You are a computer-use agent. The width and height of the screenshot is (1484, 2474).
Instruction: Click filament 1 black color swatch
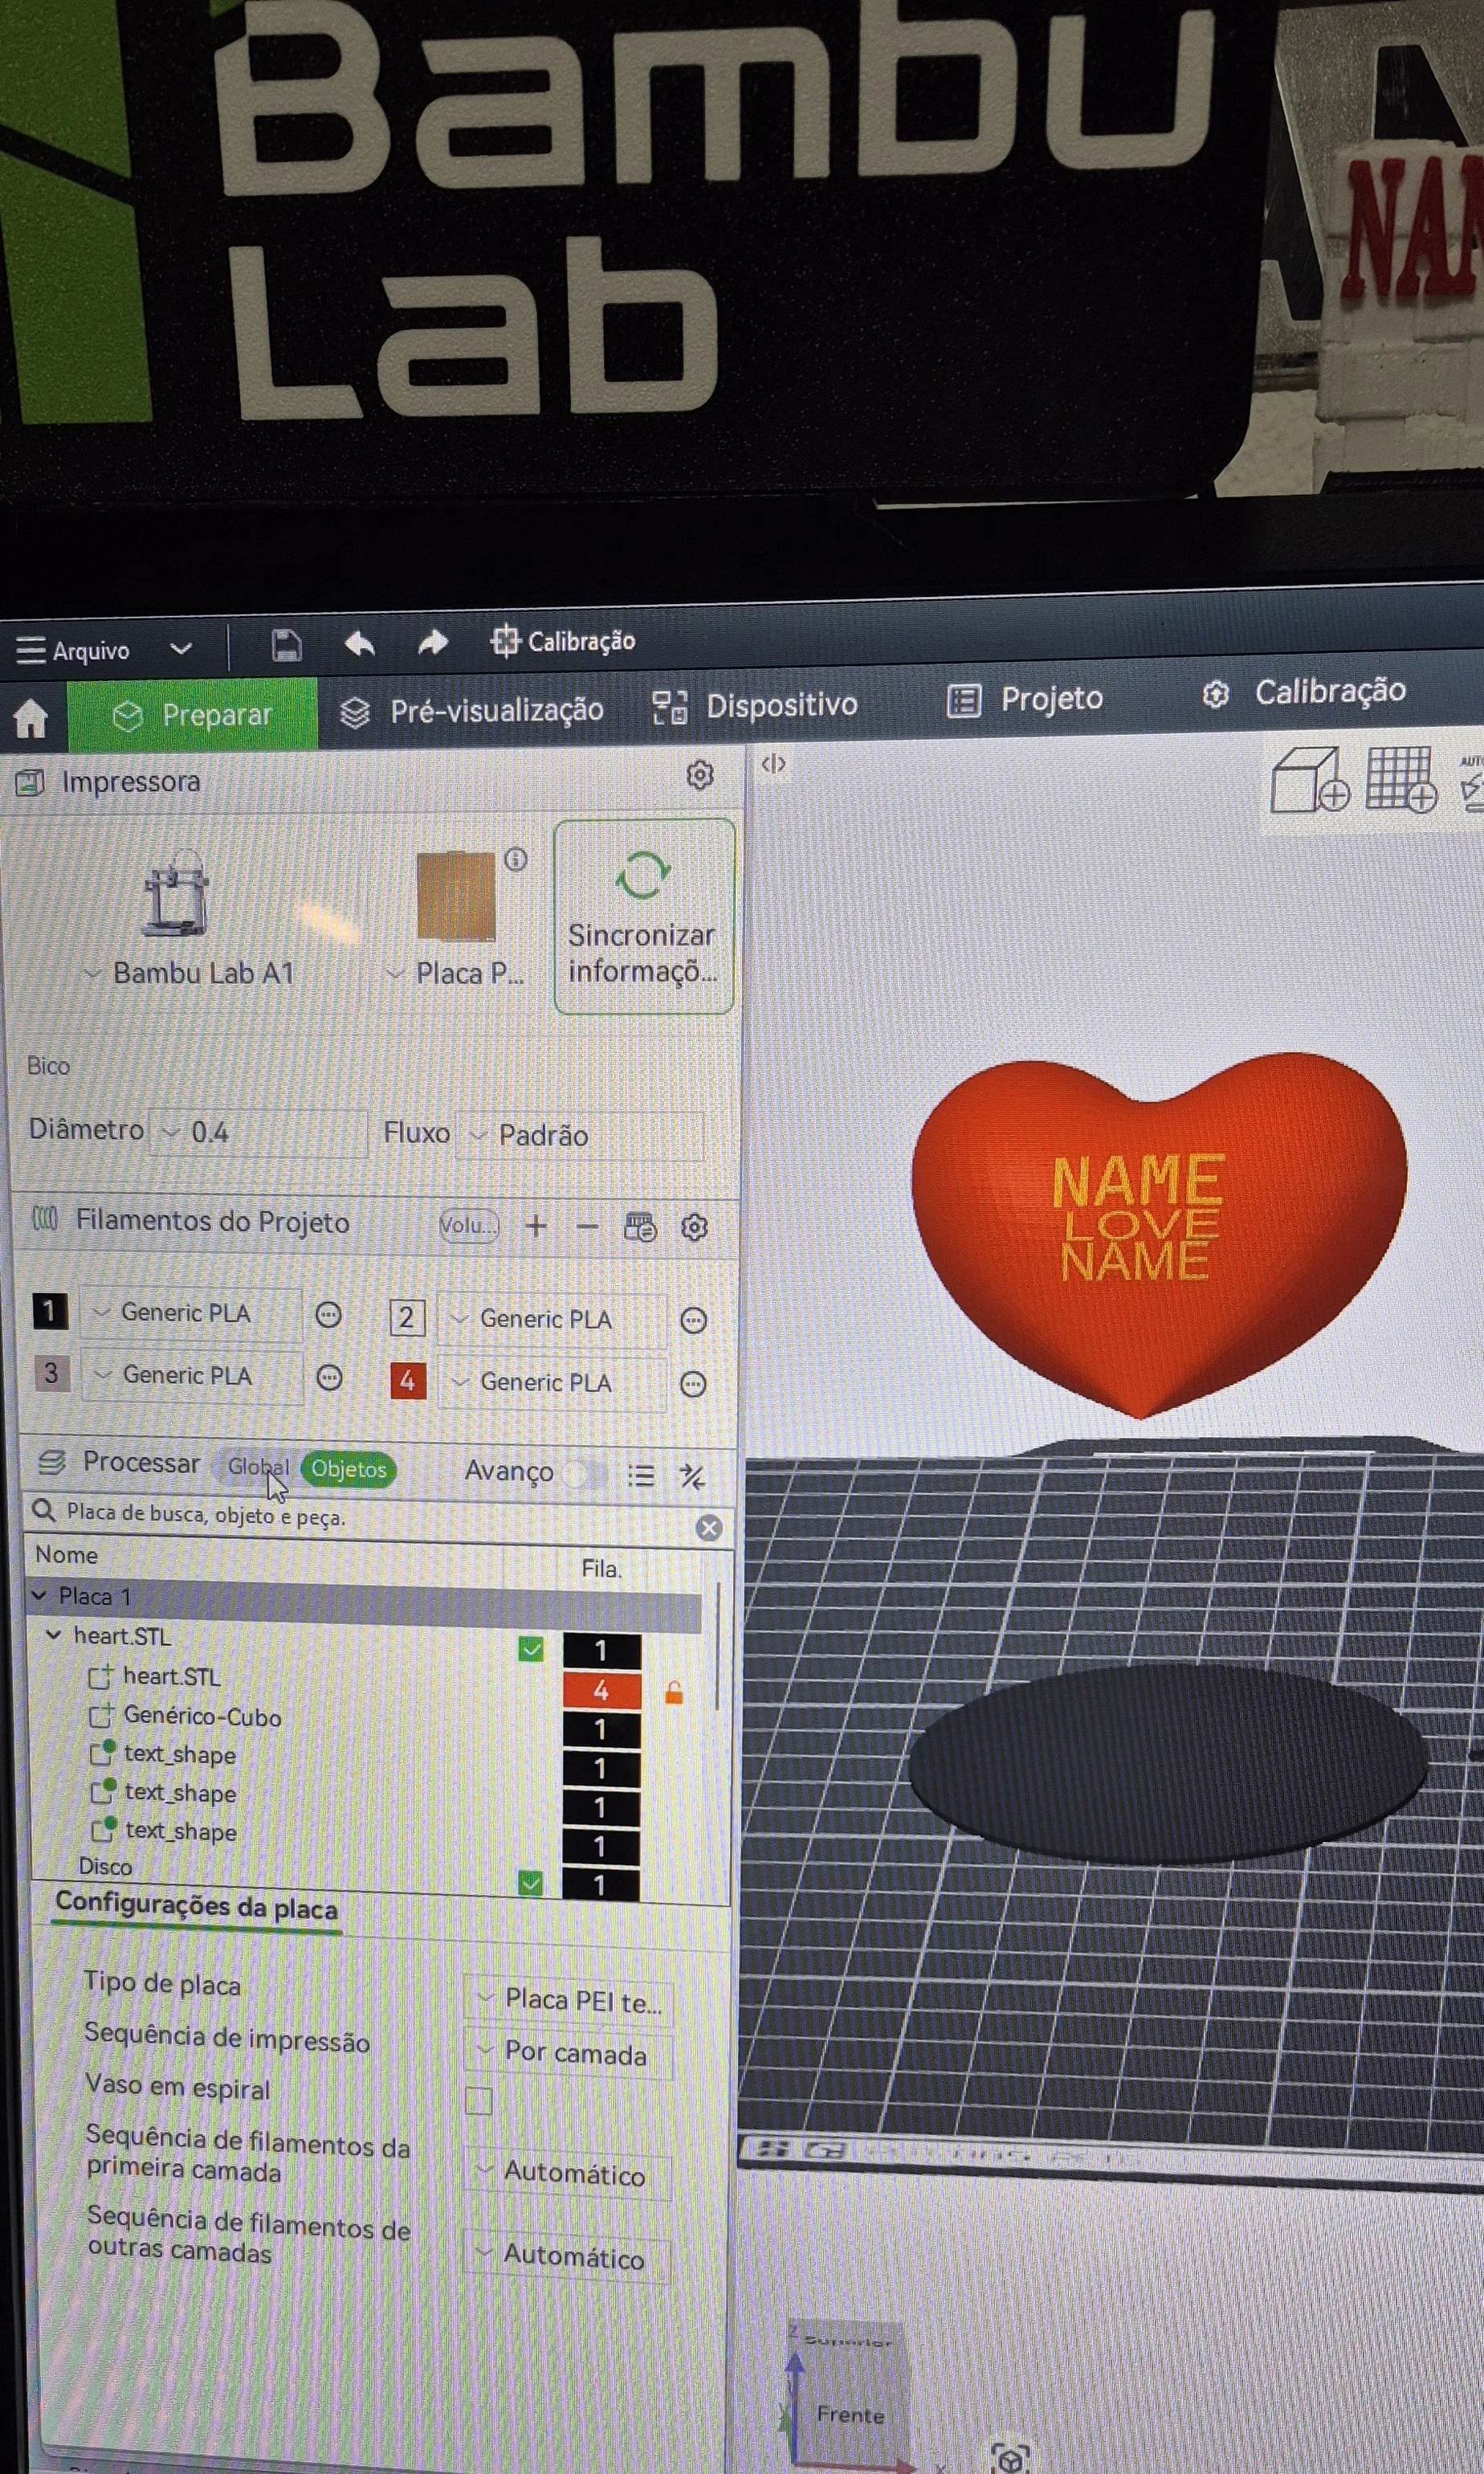pos(50,1311)
